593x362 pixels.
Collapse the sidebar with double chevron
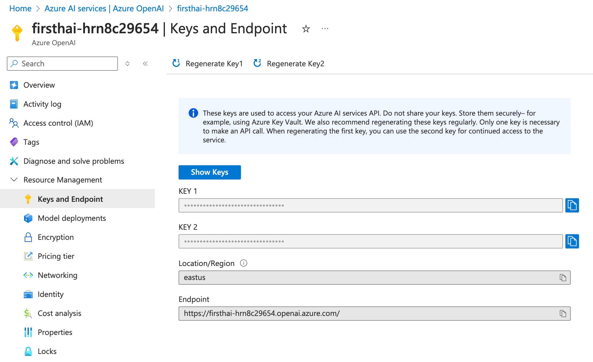[145, 64]
